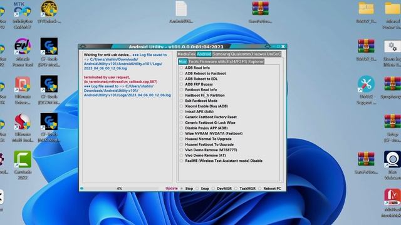Click the icon right of Android Utility title
Screen dimensions: 401x225
pyautogui.click(x=268, y=46)
